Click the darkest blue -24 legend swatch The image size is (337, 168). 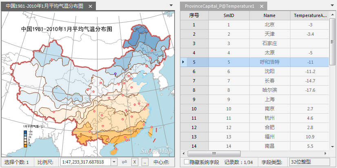click(x=25, y=131)
